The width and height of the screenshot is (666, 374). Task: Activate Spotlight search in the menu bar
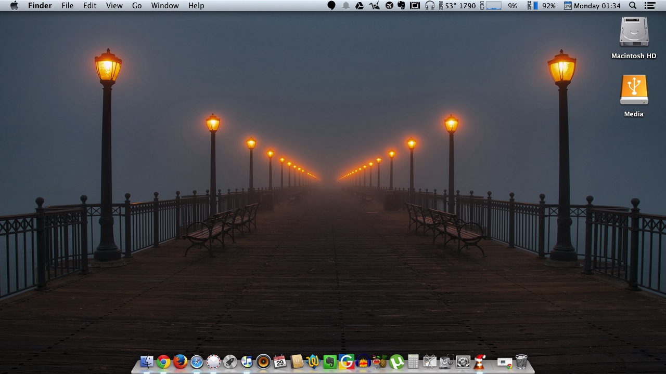[633, 6]
